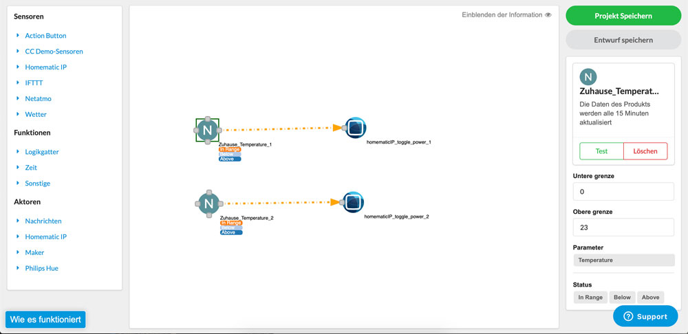The height and width of the screenshot is (334, 688).
Task: Click the orange arrowhead toward homematicIP_toggle_power_2
Action: coord(335,202)
